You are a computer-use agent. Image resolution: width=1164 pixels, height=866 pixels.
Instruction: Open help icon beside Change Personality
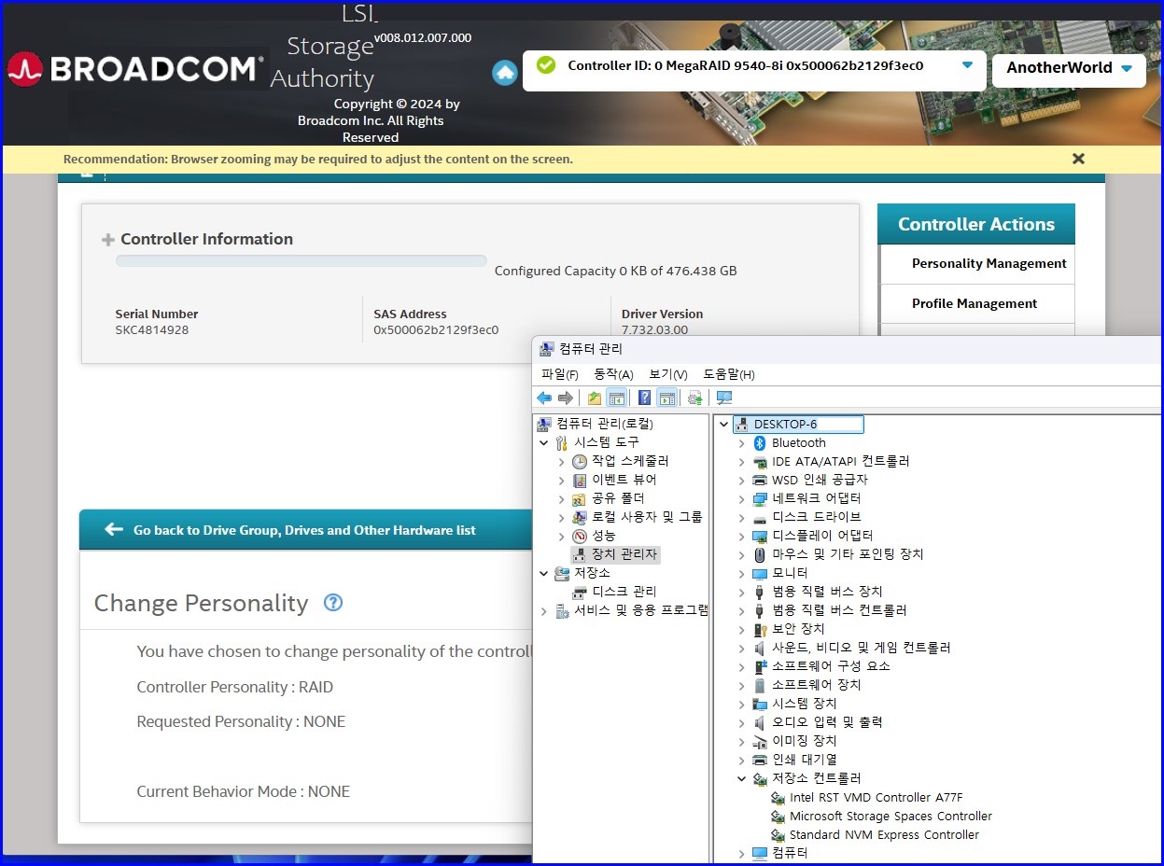[333, 603]
